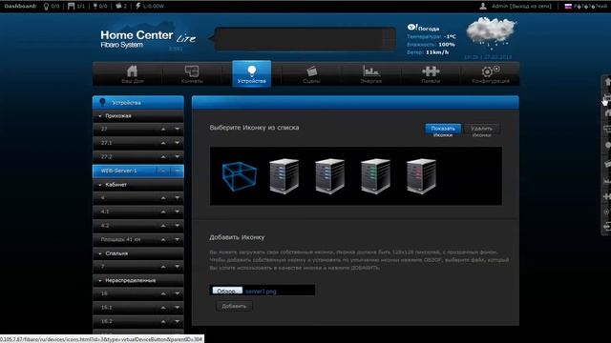Screen dimensions: 611x343
Task: Click the Обзор browse button
Action: (x=227, y=291)
